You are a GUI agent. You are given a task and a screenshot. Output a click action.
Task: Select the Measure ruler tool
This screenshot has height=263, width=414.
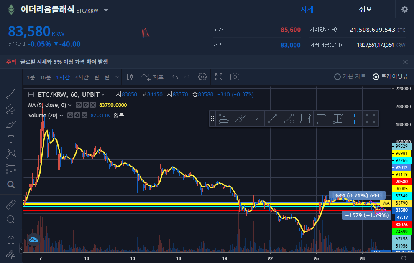10,204
